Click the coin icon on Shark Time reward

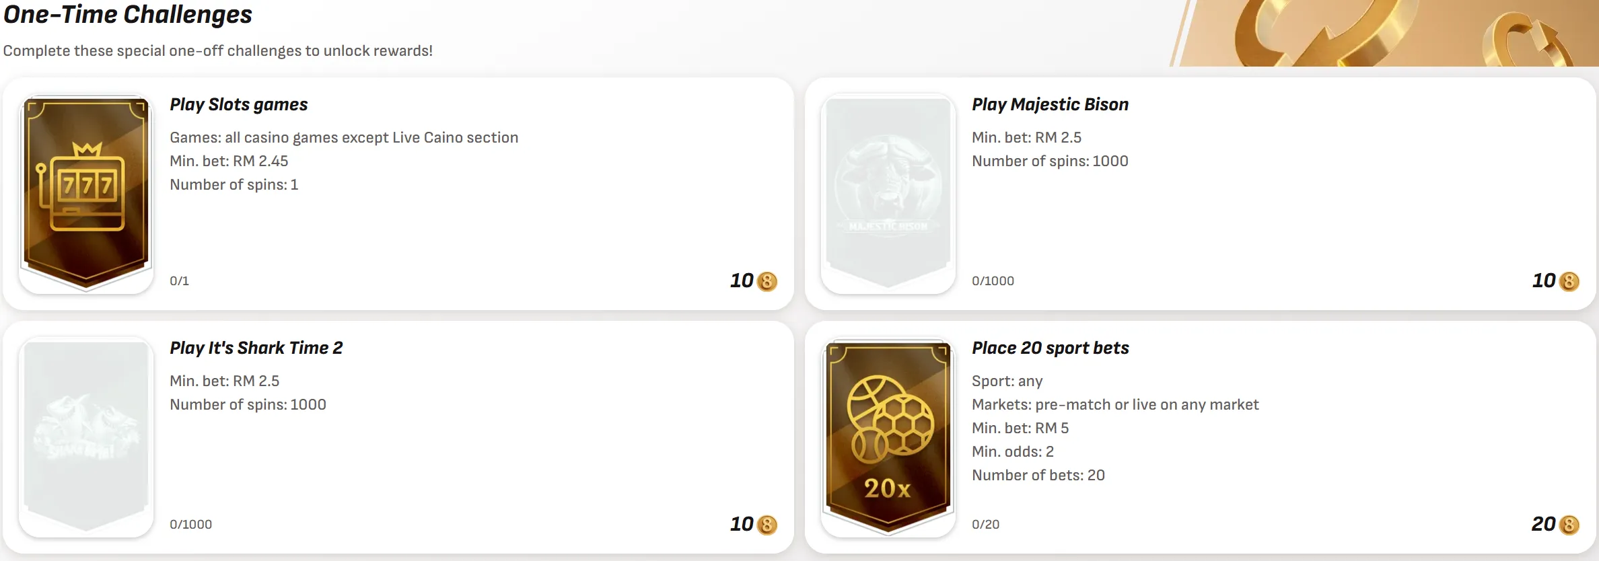(767, 525)
